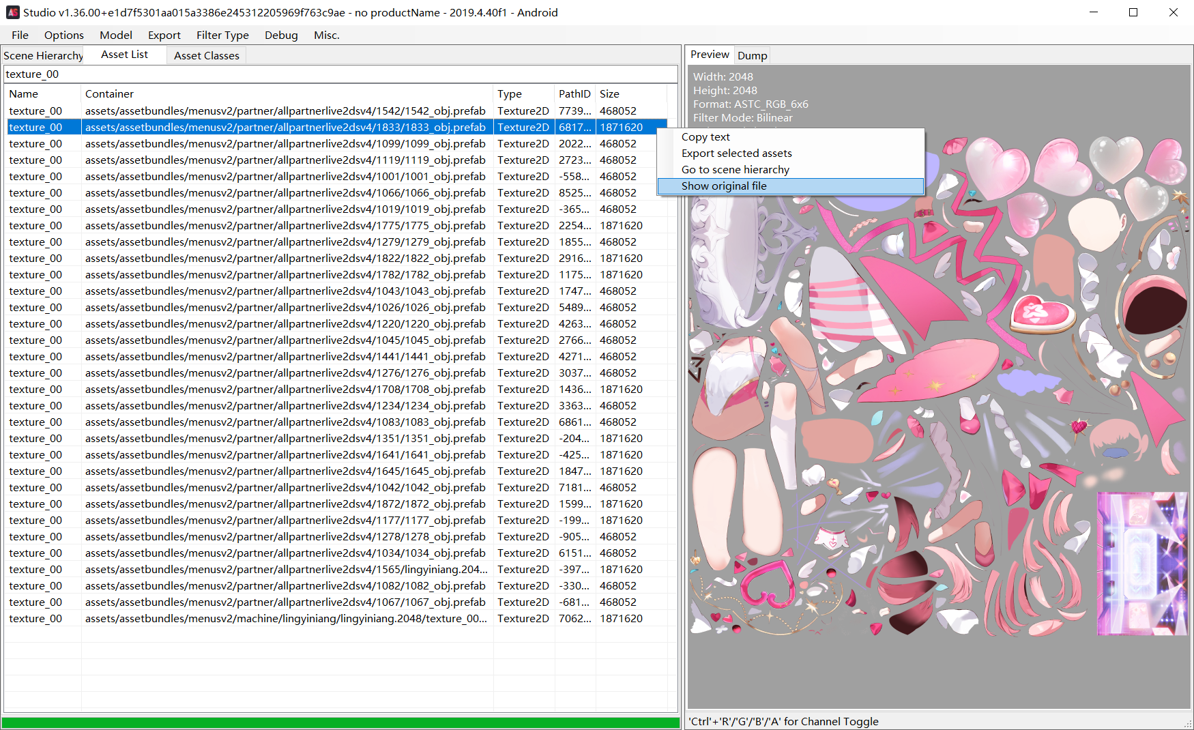Viewport: 1194px width, 730px height.
Task: Switch to the Scene Hierarchy tab
Action: (x=43, y=55)
